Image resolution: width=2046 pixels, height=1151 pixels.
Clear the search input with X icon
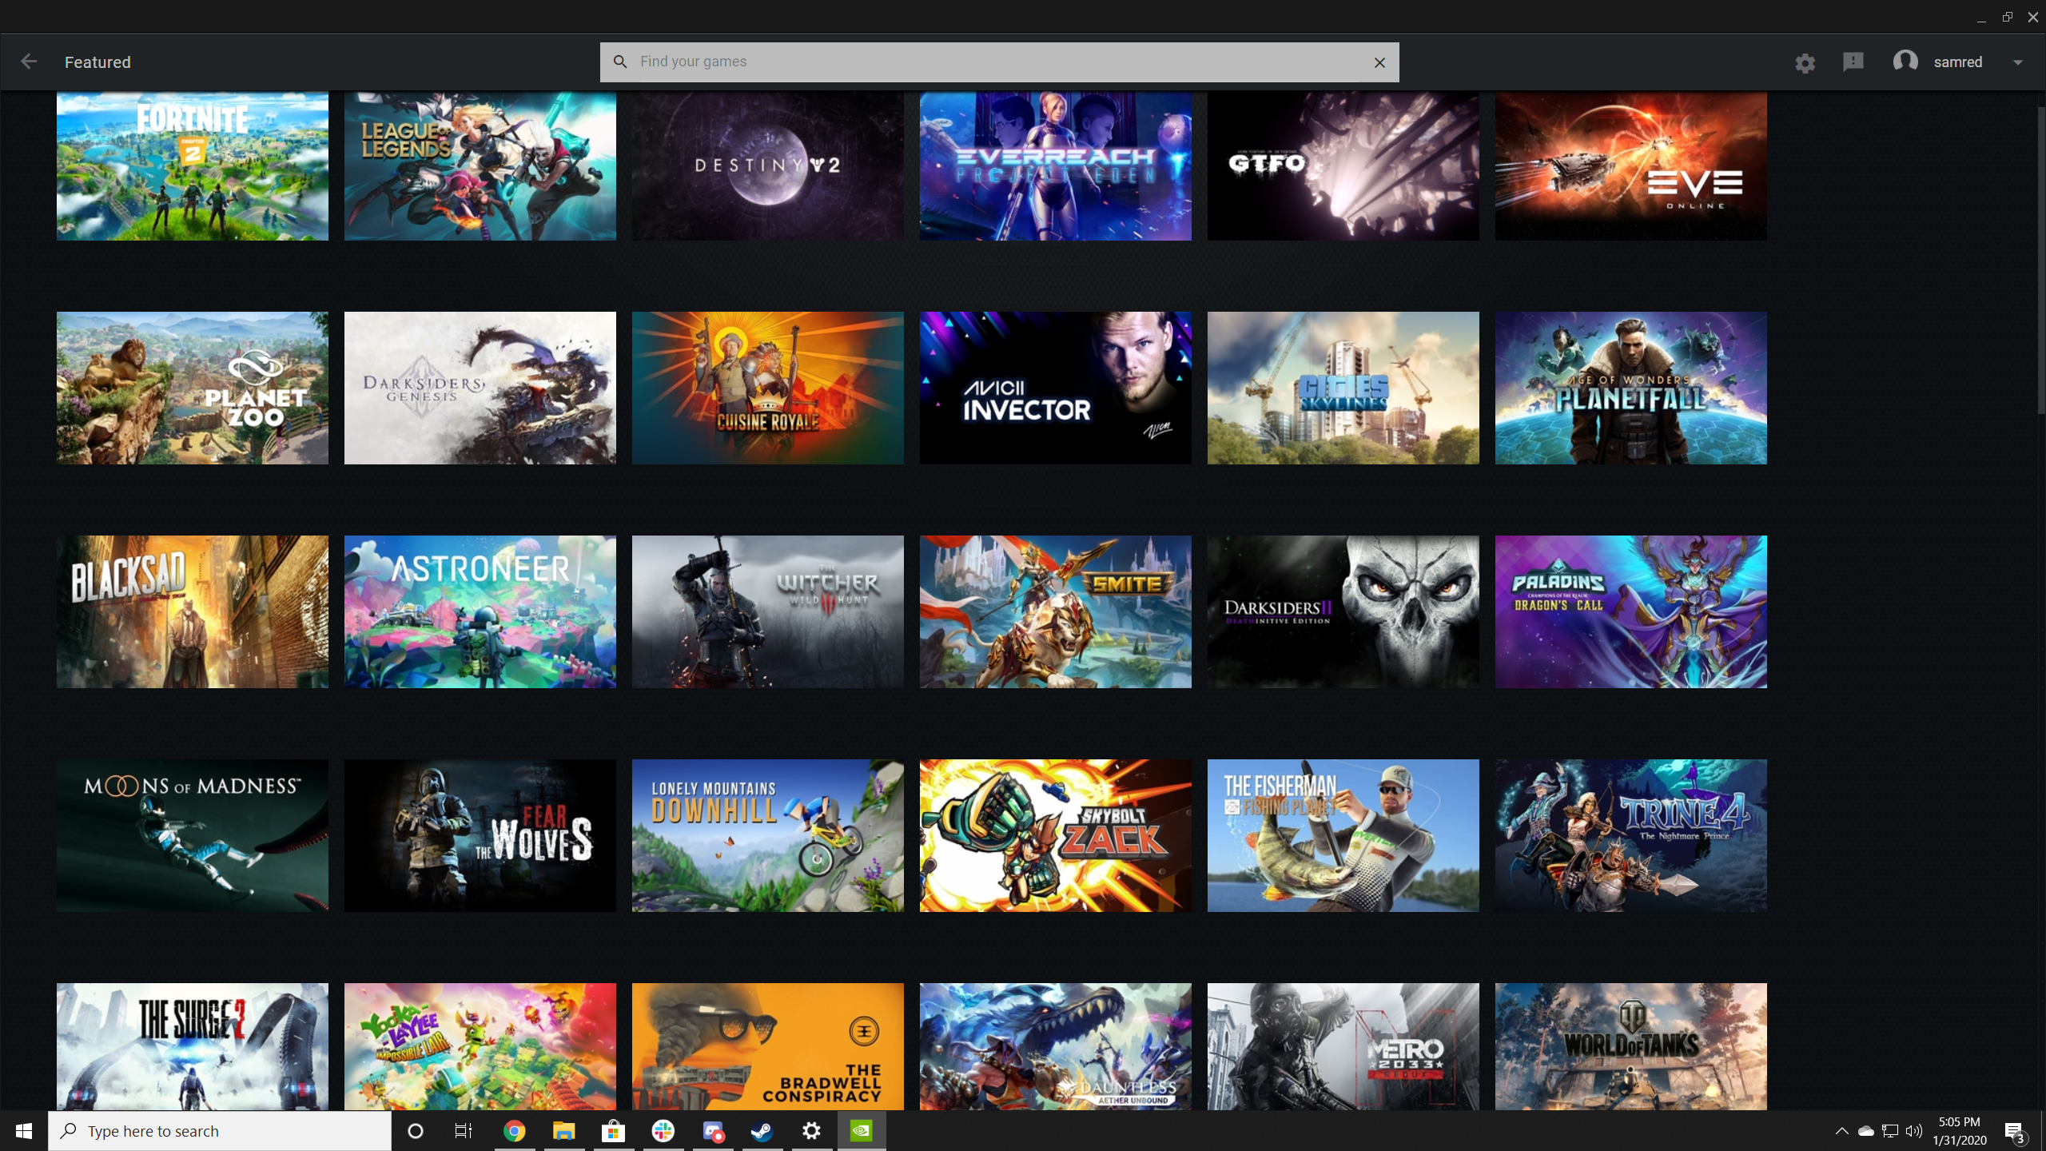click(1380, 62)
